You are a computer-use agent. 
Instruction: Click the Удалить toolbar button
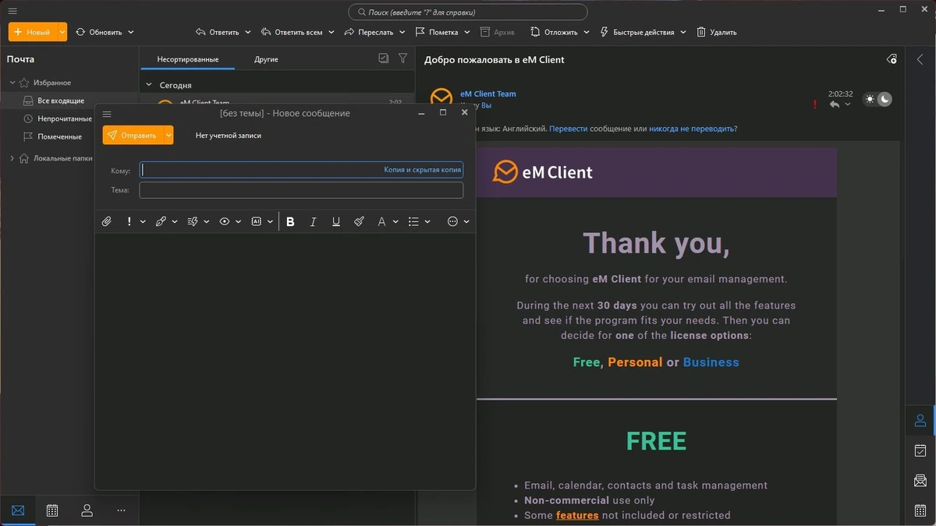716,32
